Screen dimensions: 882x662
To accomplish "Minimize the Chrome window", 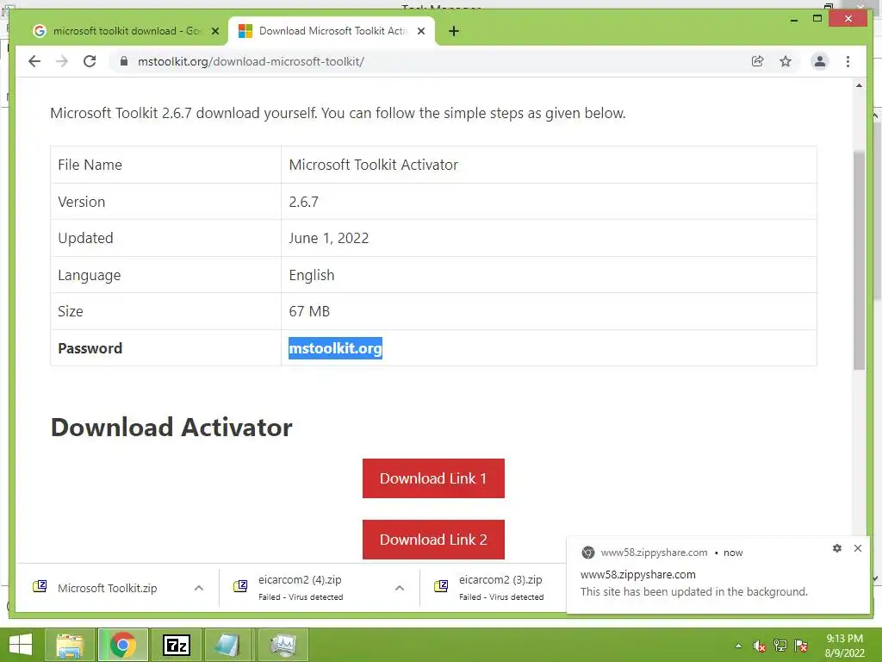I will point(793,20).
